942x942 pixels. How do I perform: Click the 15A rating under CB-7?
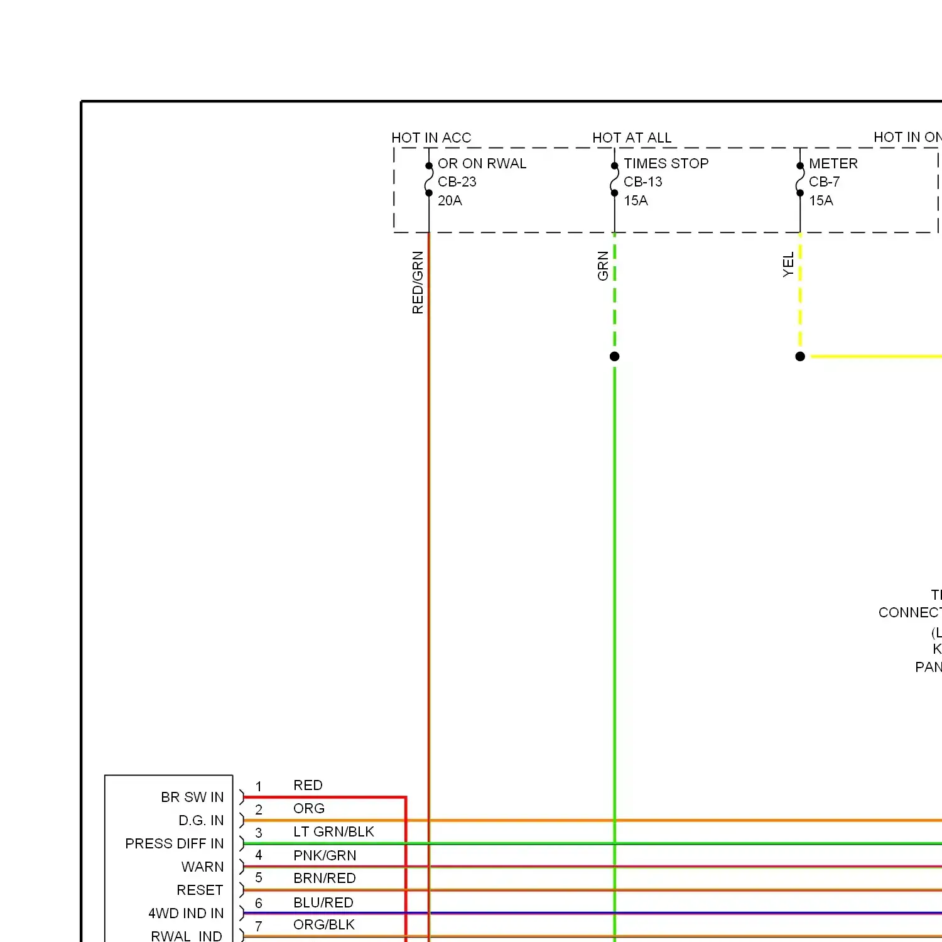point(821,200)
